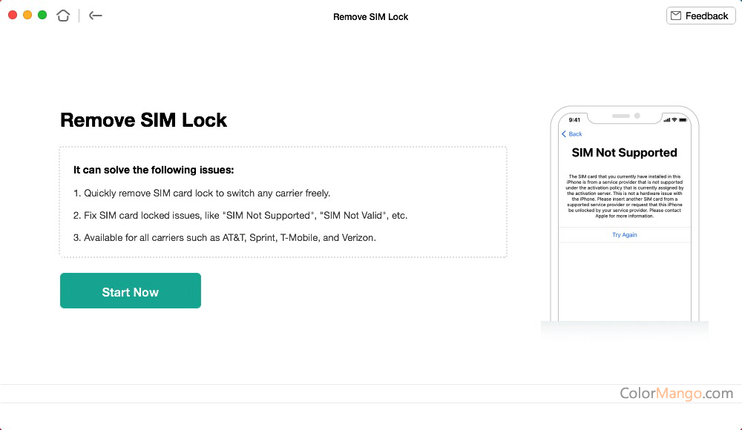Screen dimensions: 742x430
Task: Go back using the left arrow icon
Action: (95, 16)
